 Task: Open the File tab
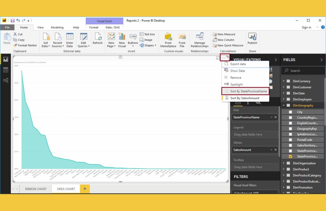click(7, 27)
